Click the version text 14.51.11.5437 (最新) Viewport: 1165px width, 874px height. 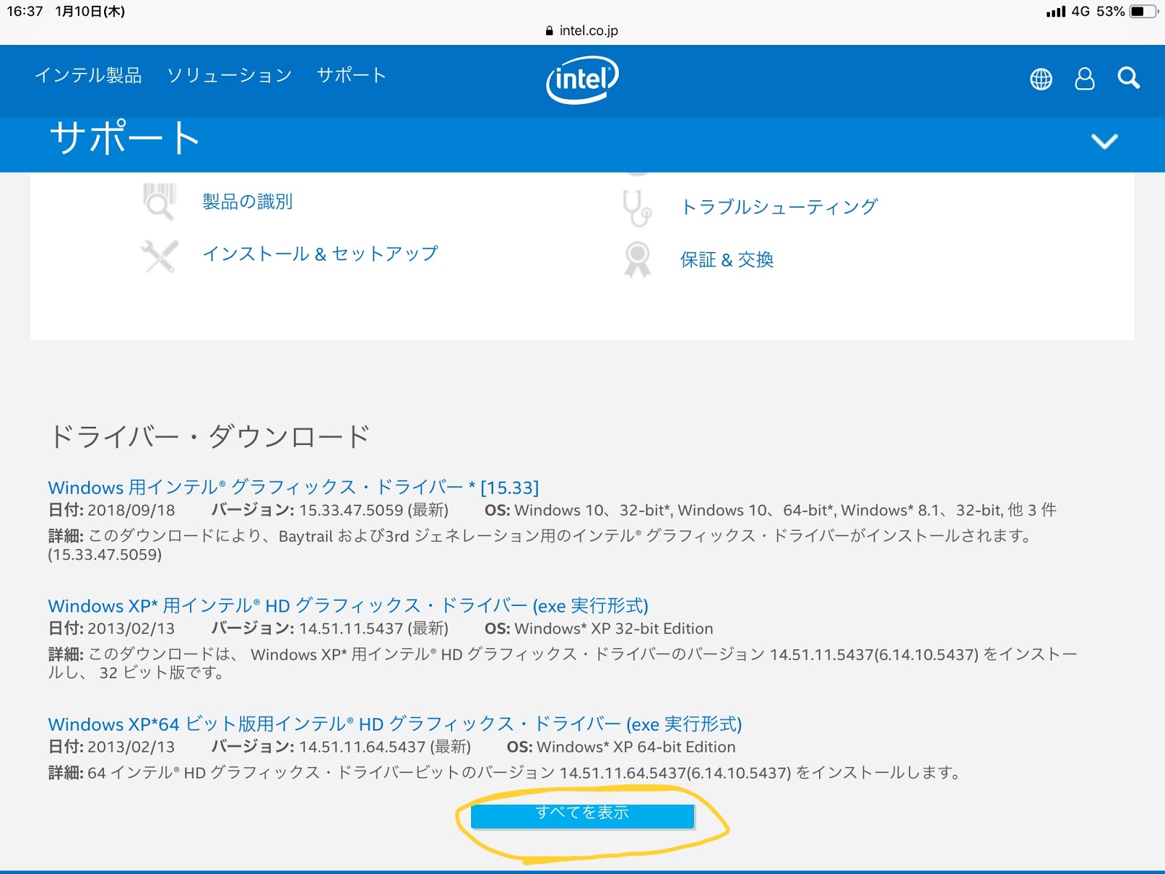click(x=374, y=629)
